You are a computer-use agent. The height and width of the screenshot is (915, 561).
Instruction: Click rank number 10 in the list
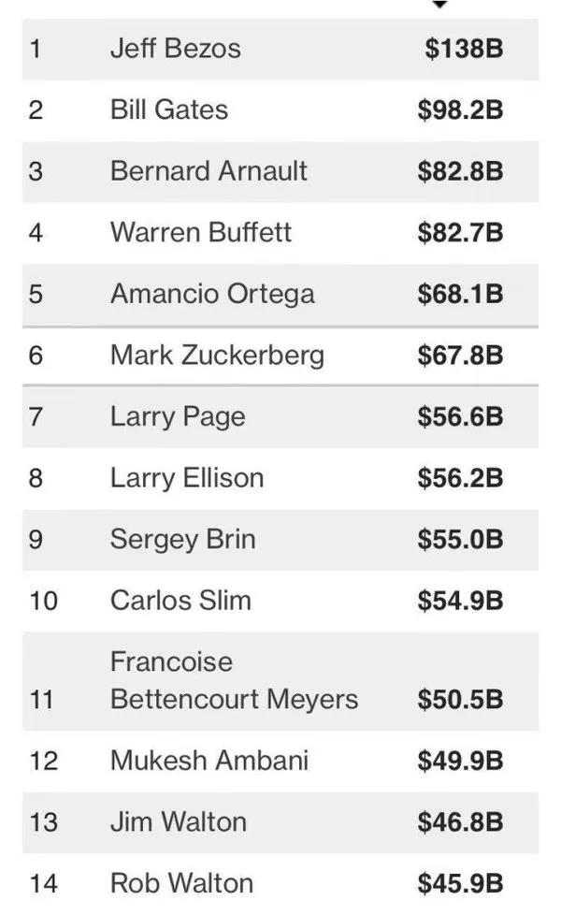(x=44, y=602)
